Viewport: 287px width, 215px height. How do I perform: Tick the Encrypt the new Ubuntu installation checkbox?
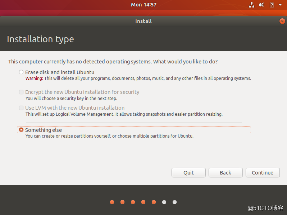tap(21, 92)
